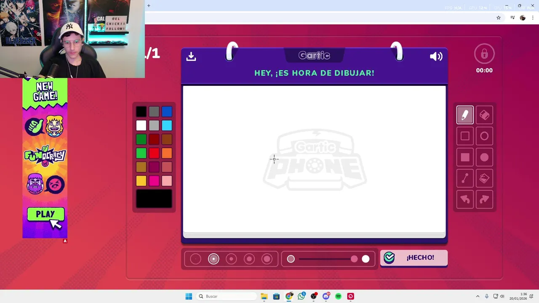Image resolution: width=539 pixels, height=303 pixels.
Task: Activate the paint bucket fill tool
Action: (484, 178)
